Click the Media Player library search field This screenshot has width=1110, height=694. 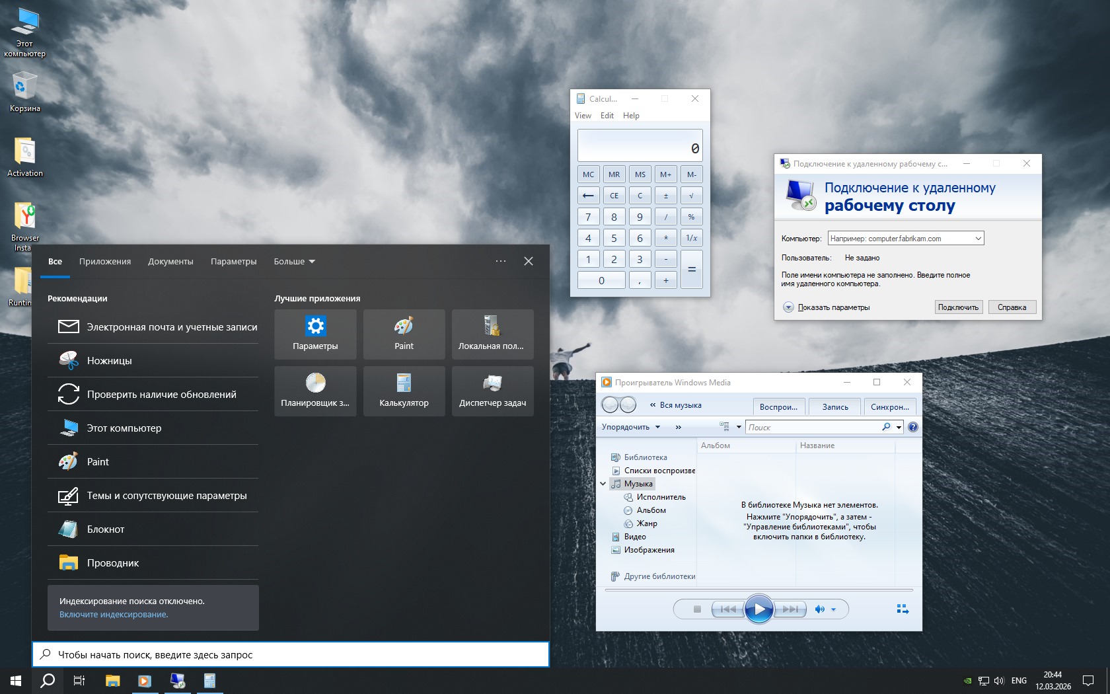click(x=813, y=428)
